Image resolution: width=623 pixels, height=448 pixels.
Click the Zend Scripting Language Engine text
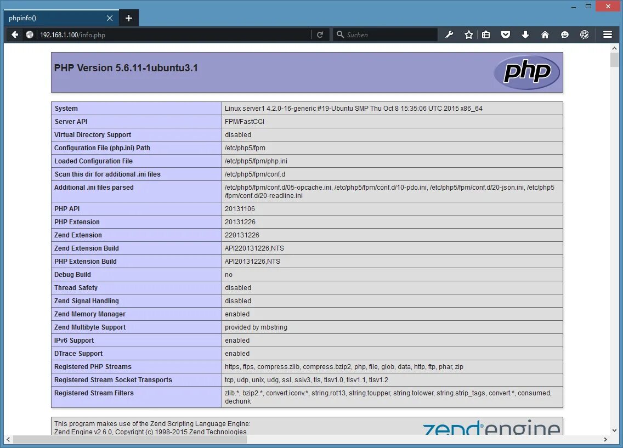[x=152, y=424]
